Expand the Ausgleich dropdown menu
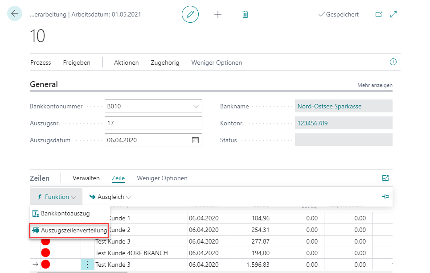The width and height of the screenshot is (430, 273). coord(110,197)
